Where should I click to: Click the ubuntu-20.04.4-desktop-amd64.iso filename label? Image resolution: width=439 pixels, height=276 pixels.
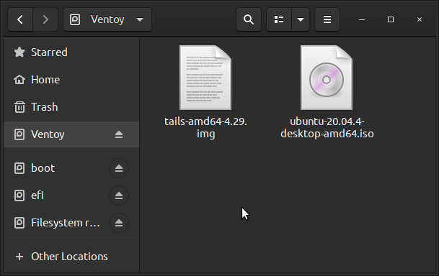[x=327, y=127]
